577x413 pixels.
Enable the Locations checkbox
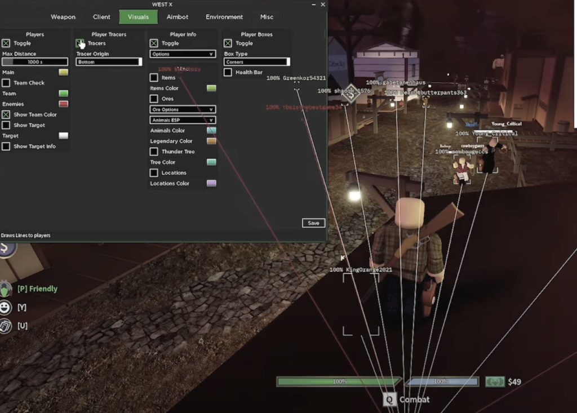(154, 172)
